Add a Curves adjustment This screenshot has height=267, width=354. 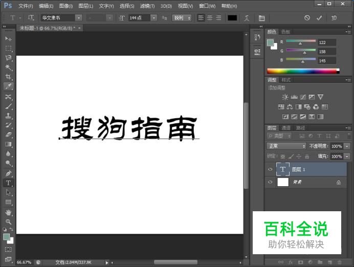[x=303, y=97]
